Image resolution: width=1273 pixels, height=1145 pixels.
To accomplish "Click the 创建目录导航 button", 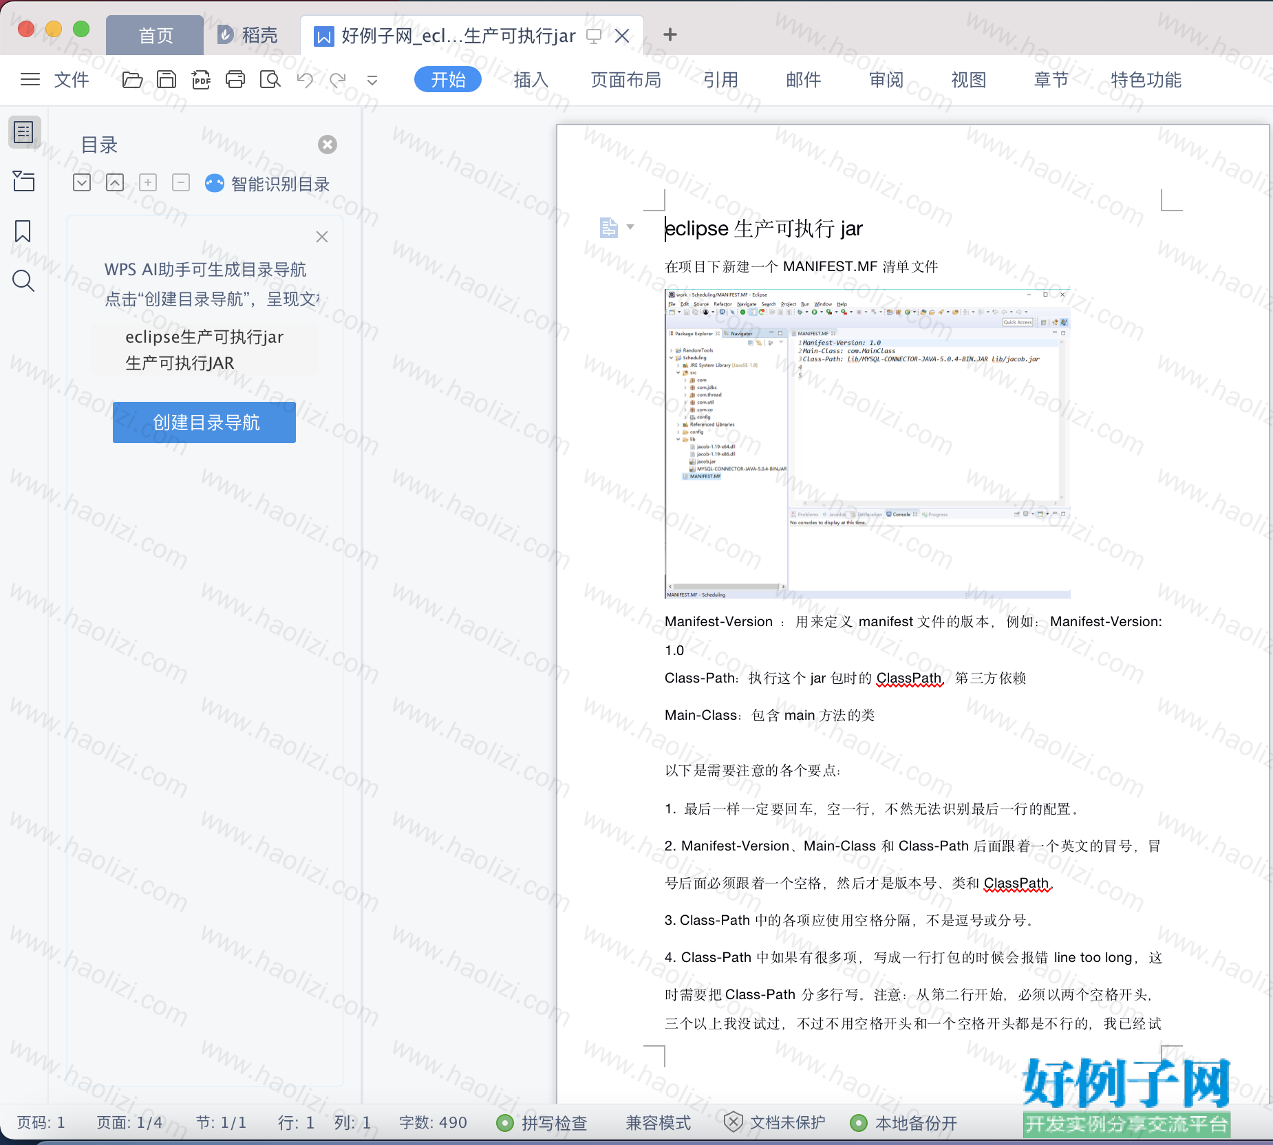I will [204, 422].
